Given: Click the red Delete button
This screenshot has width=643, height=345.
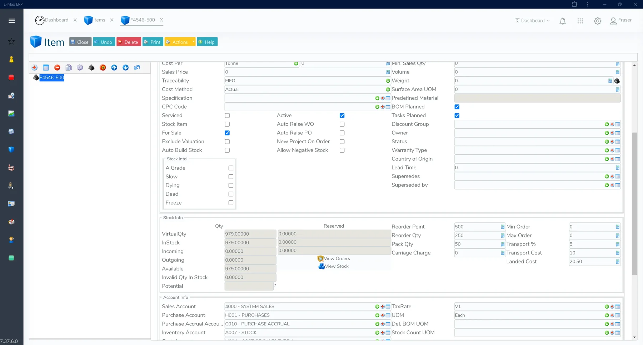Looking at the screenshot, I should [129, 42].
